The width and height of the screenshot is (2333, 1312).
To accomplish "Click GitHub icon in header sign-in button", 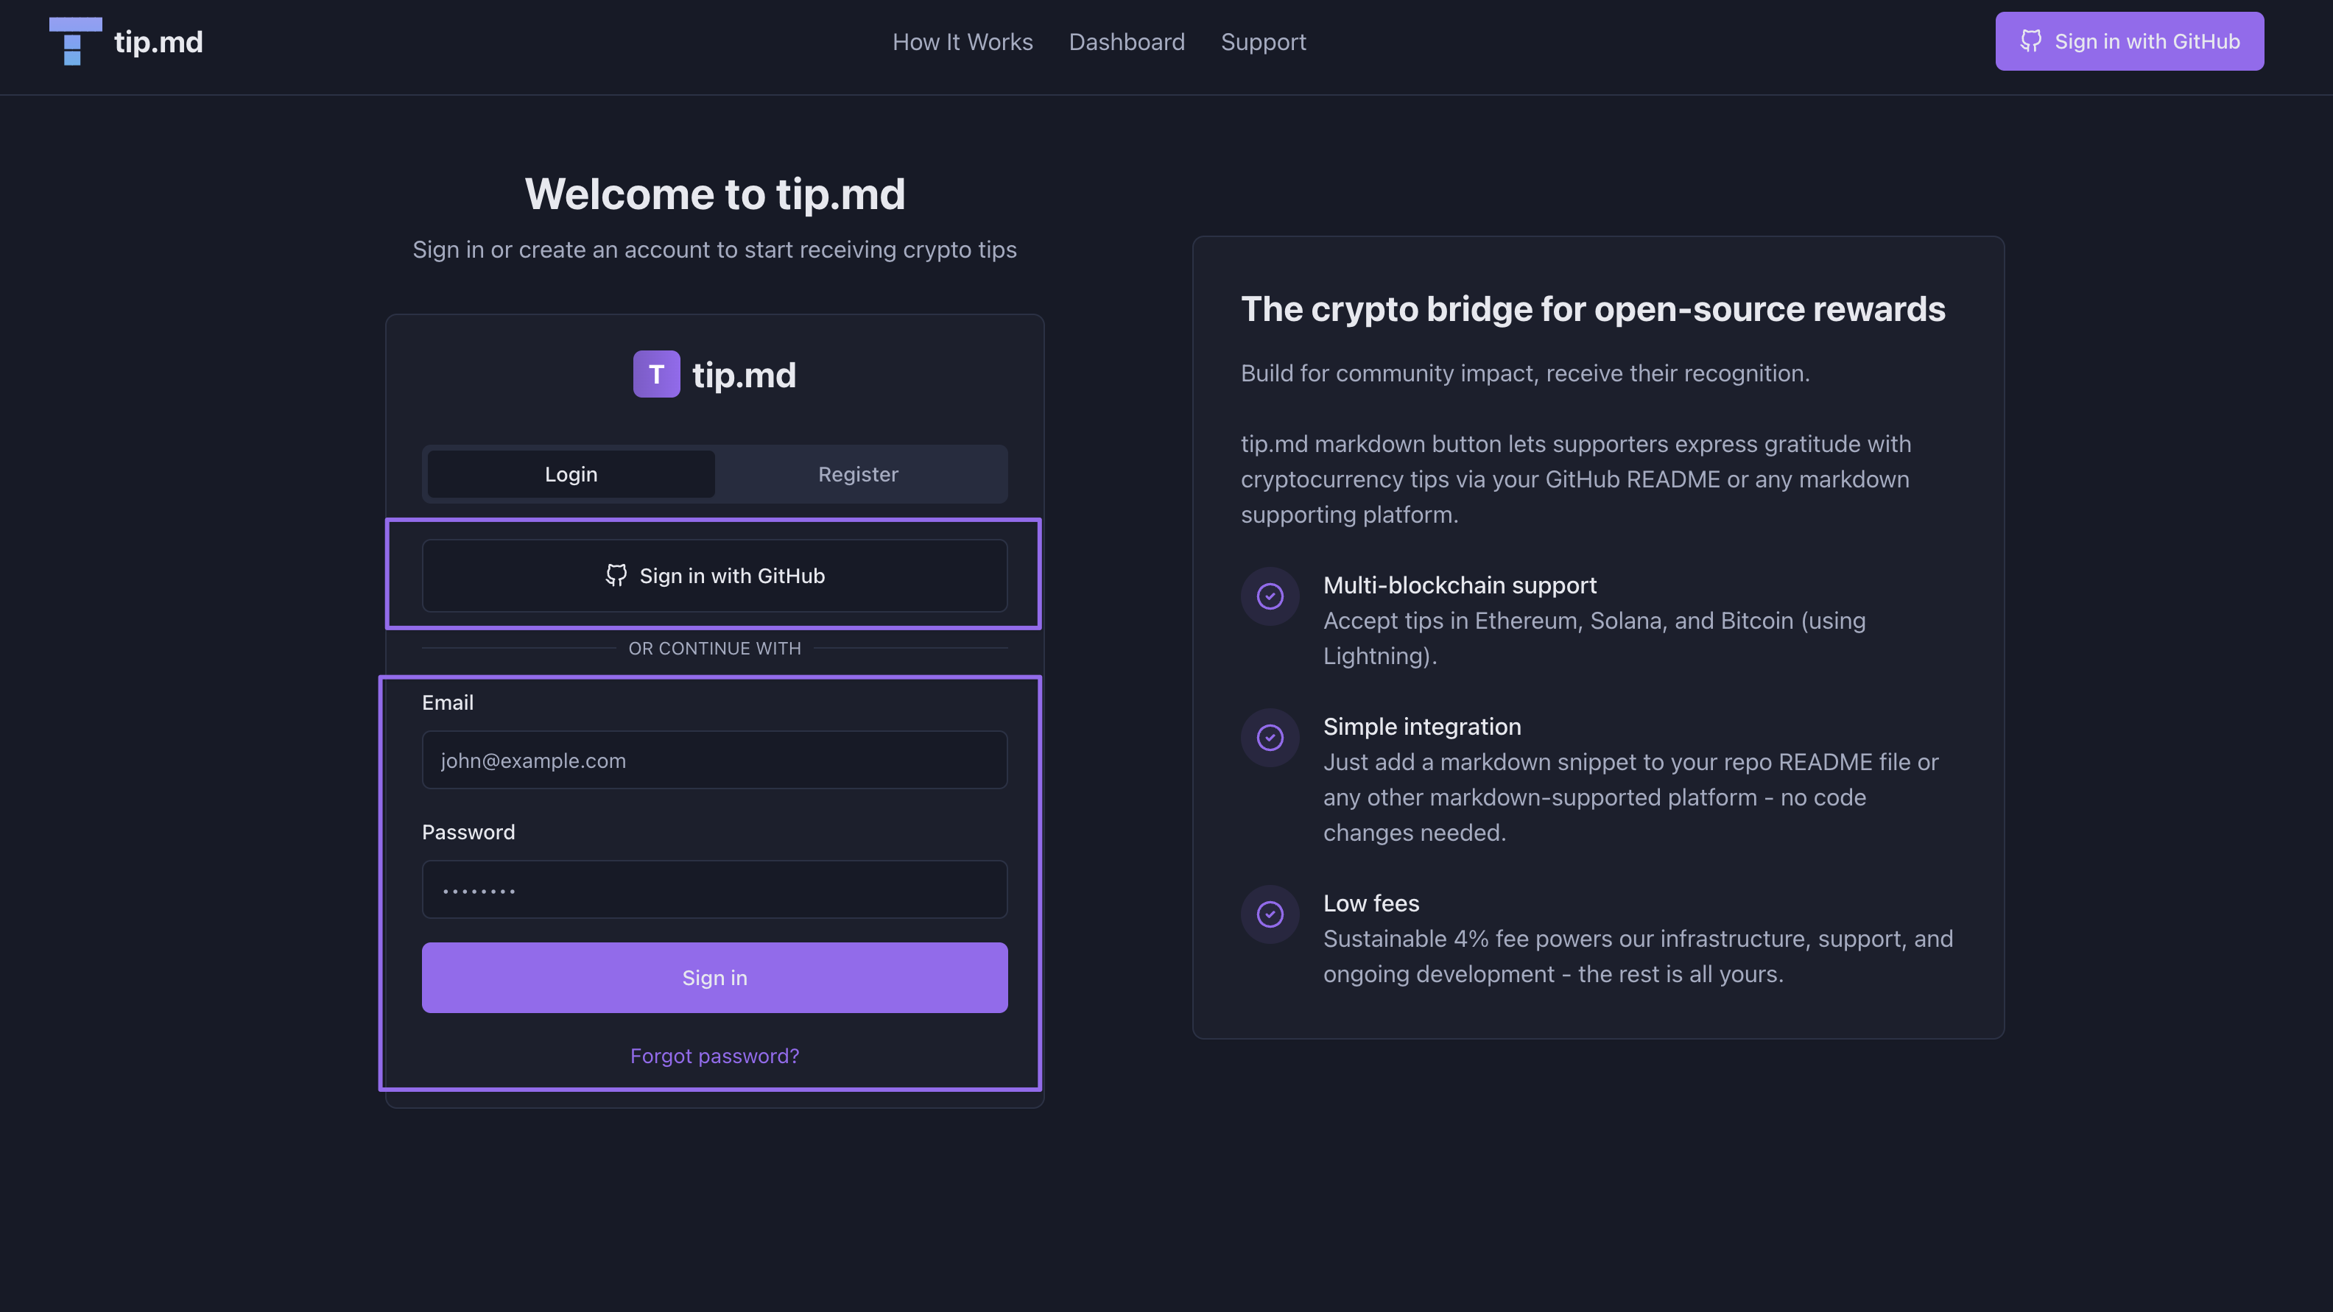I will click(2030, 42).
